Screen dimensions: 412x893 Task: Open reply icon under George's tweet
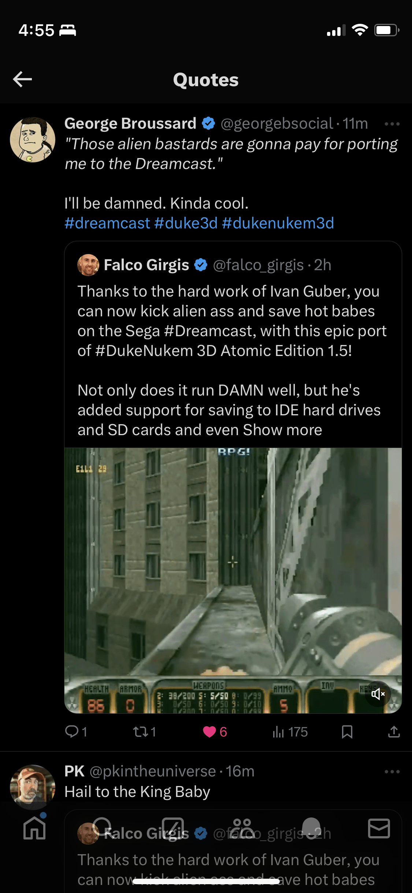(x=72, y=732)
